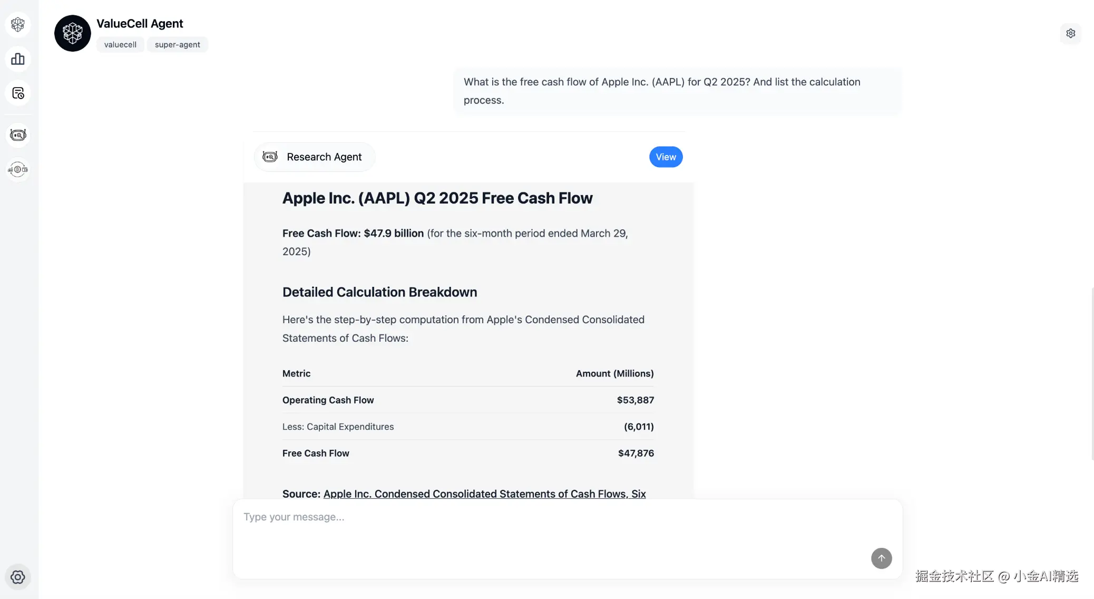Click the valuecell tag

pos(120,45)
